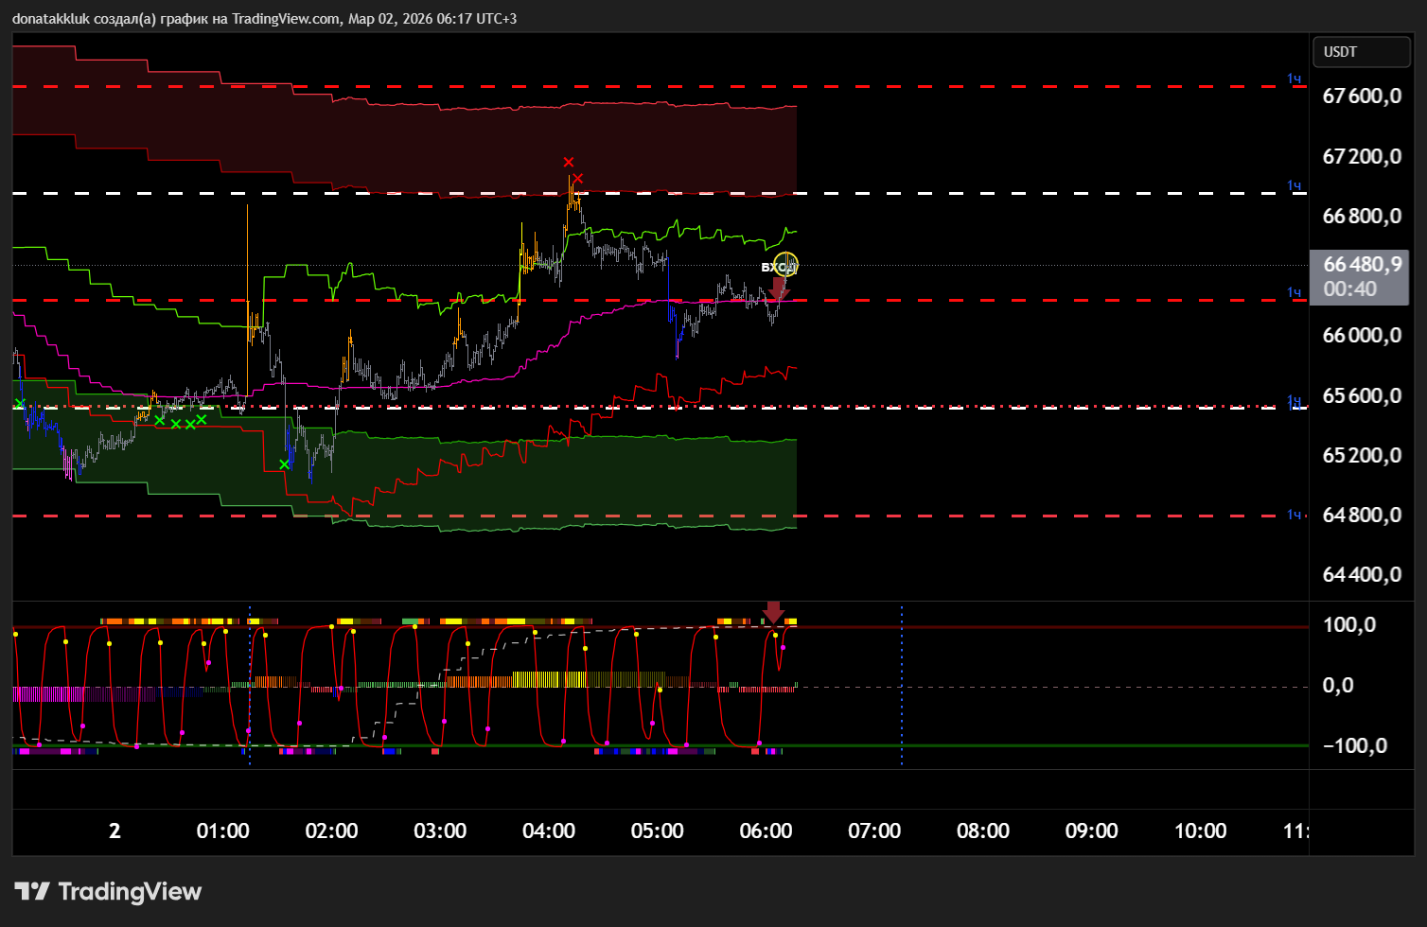
Task: Click the green X marker at chart's left edge
Action: tap(20, 404)
